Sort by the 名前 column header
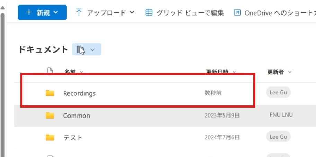This screenshot has height=157, width=316. pyautogui.click(x=70, y=72)
